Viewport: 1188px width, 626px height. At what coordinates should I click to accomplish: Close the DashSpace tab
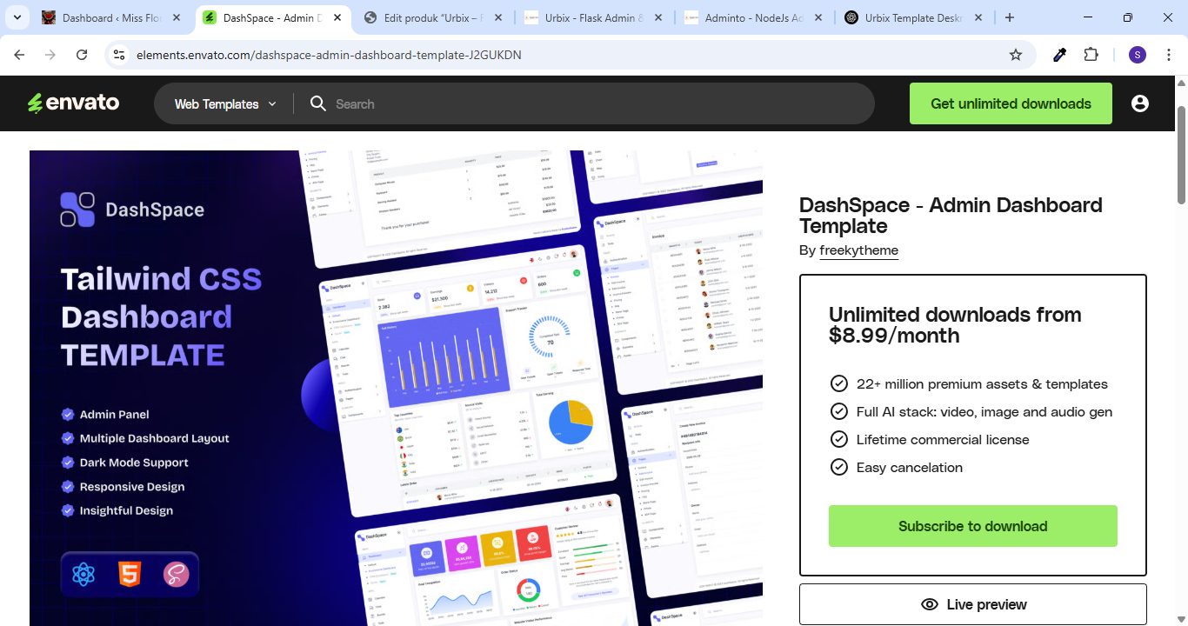click(x=337, y=17)
